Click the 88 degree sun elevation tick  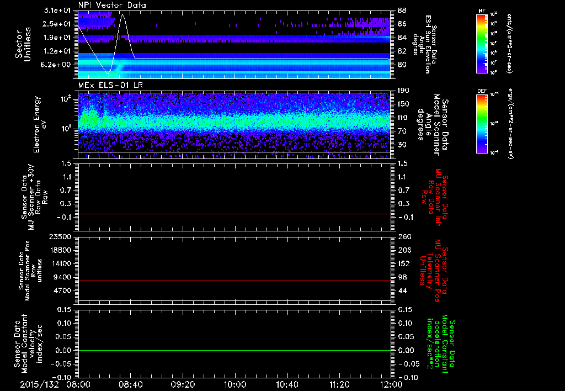point(402,10)
